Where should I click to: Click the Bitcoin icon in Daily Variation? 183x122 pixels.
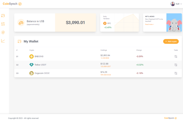pos(105,23)
